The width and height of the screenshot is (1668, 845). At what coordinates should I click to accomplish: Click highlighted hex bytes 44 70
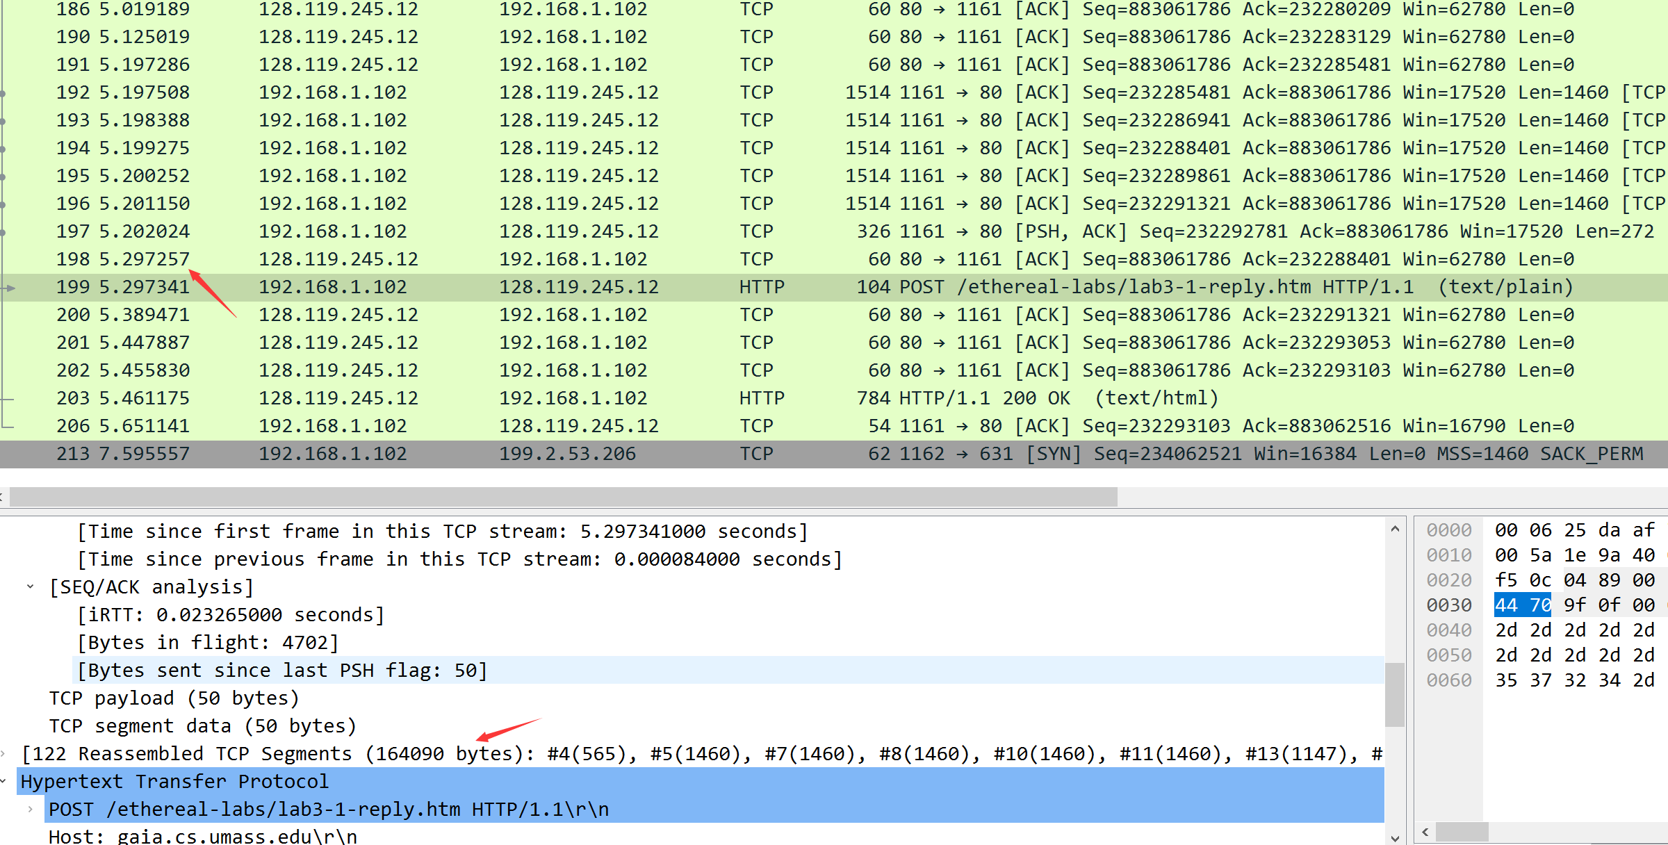(1522, 605)
